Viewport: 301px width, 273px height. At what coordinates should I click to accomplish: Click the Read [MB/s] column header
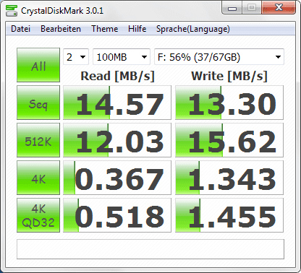point(117,77)
